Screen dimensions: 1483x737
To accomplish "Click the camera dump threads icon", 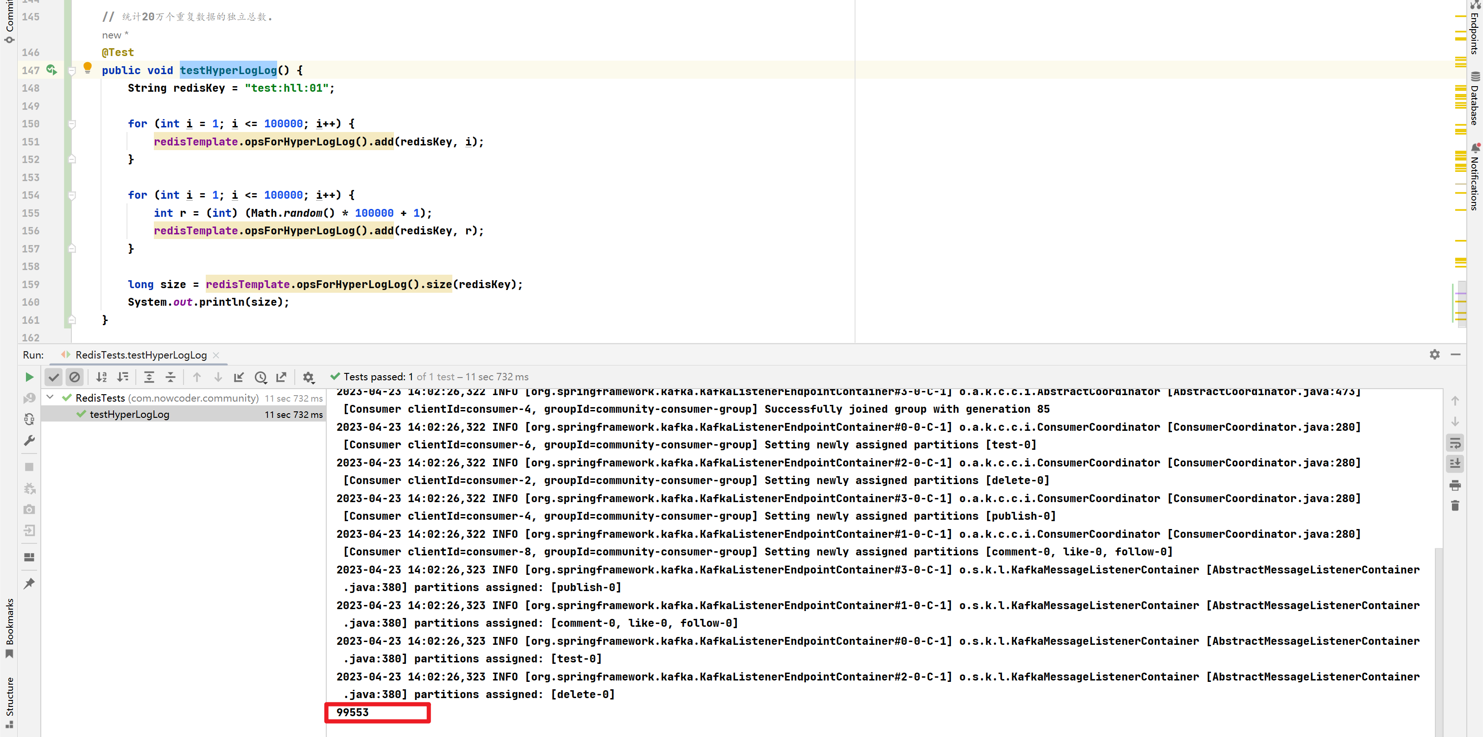I will pyautogui.click(x=29, y=509).
